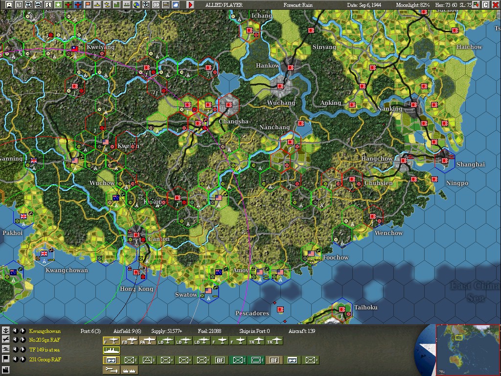Select the FB fighter-bomber squadron icon
This screenshot has width=501, height=376.
129,341
